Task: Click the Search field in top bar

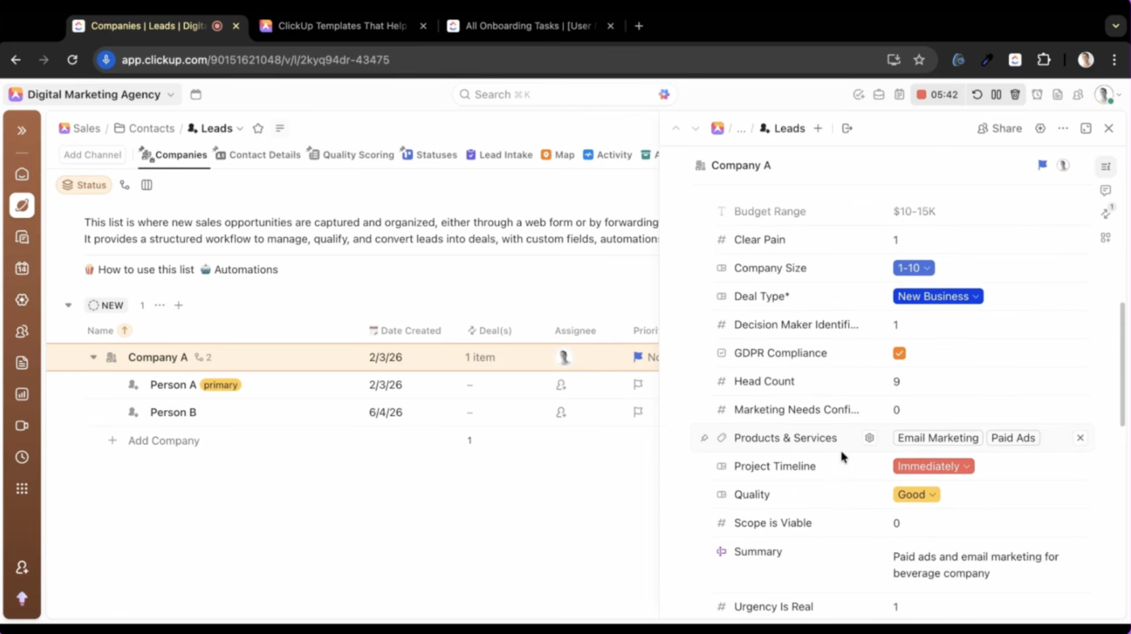Action: click(x=557, y=94)
